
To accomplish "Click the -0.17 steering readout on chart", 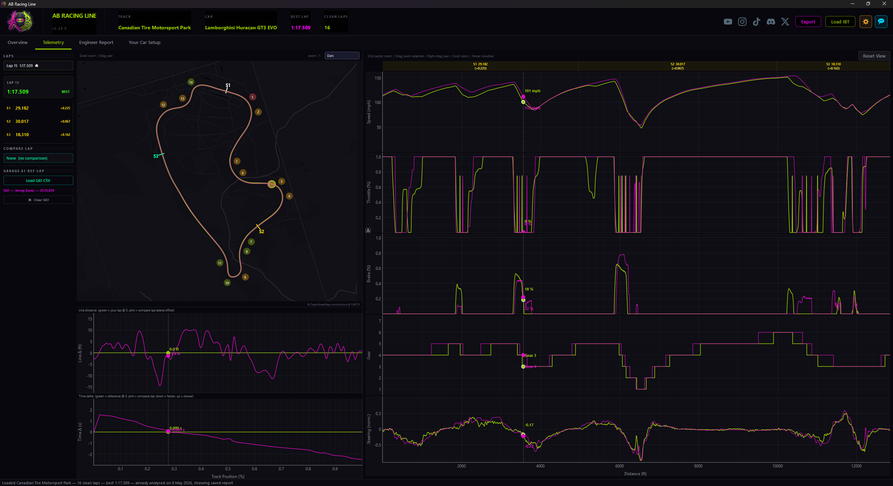I will (x=529, y=425).
